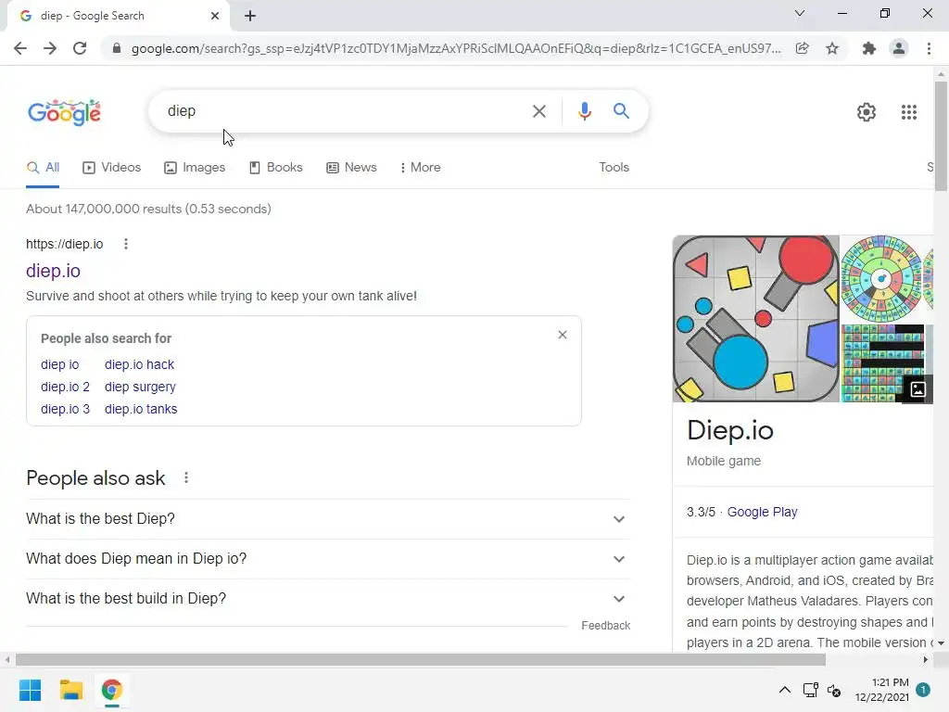949x712 pixels.
Task: Close the diep Google Search tab
Action: click(x=215, y=16)
